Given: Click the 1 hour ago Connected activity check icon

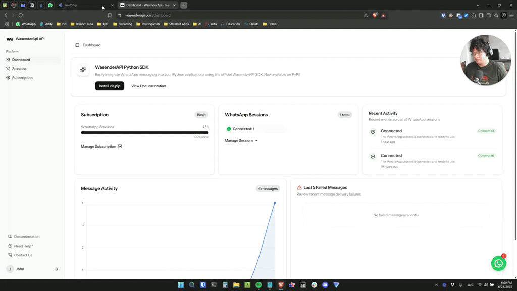Looking at the screenshot, I should click(373, 132).
